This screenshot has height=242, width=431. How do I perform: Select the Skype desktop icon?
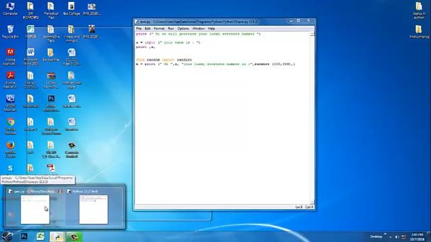(10, 169)
